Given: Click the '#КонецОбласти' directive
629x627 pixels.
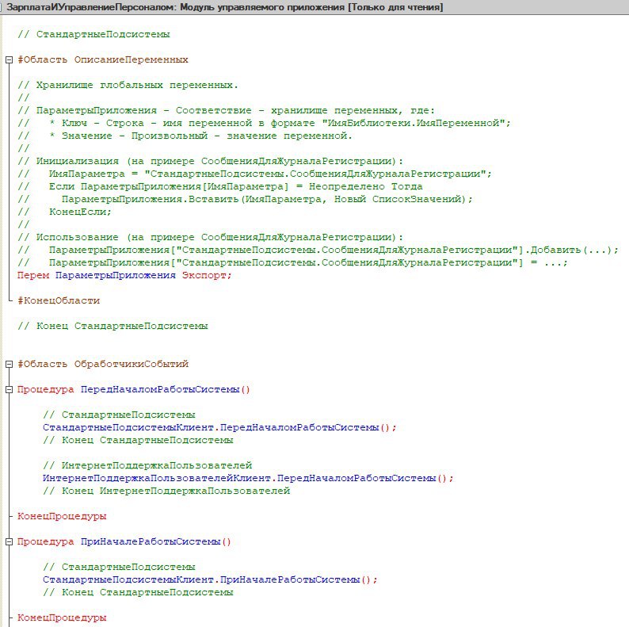Looking at the screenshot, I should [x=59, y=300].
